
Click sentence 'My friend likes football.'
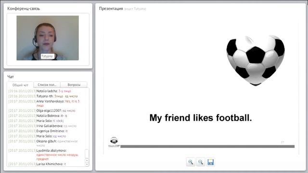click(x=201, y=118)
